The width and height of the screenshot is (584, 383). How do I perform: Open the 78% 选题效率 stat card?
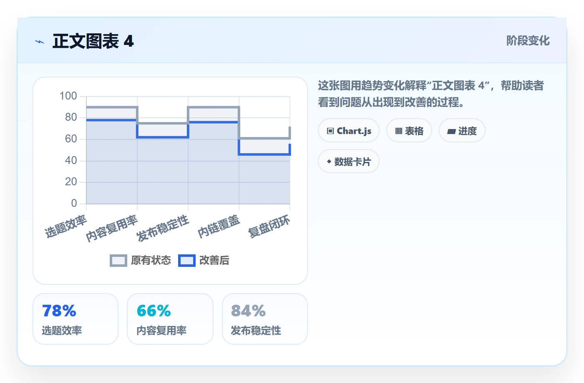(x=76, y=319)
